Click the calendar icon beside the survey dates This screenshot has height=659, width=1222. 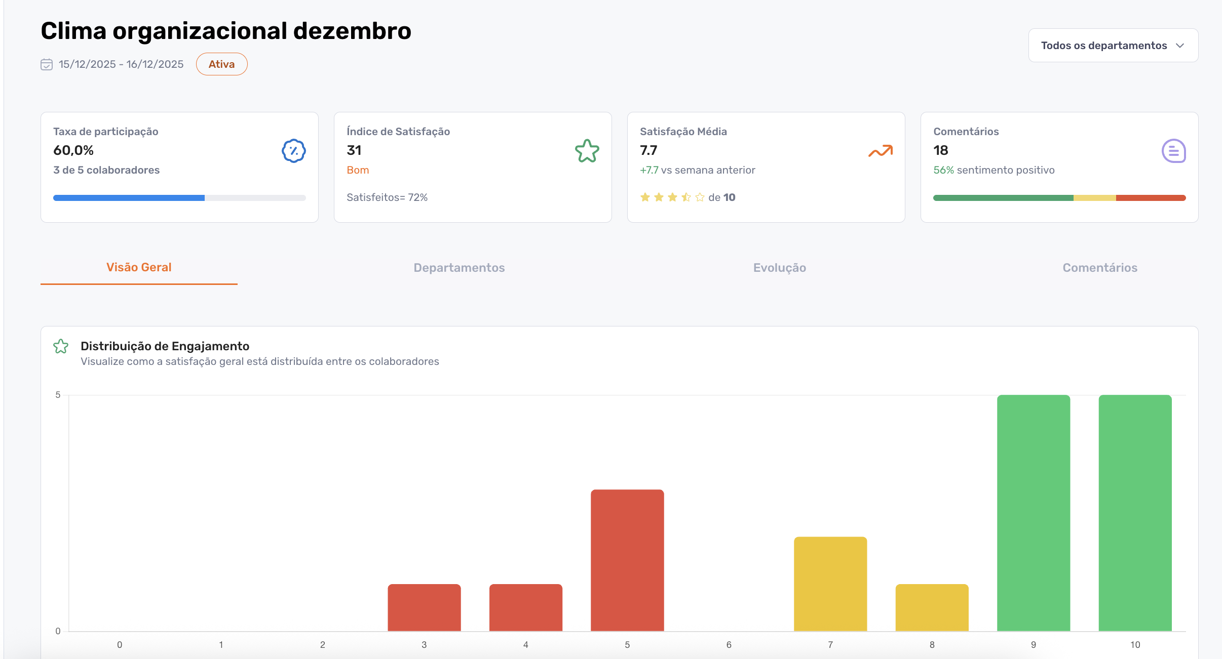point(45,64)
